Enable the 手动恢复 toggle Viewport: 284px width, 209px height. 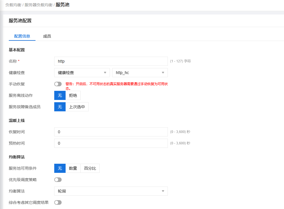(x=58, y=84)
